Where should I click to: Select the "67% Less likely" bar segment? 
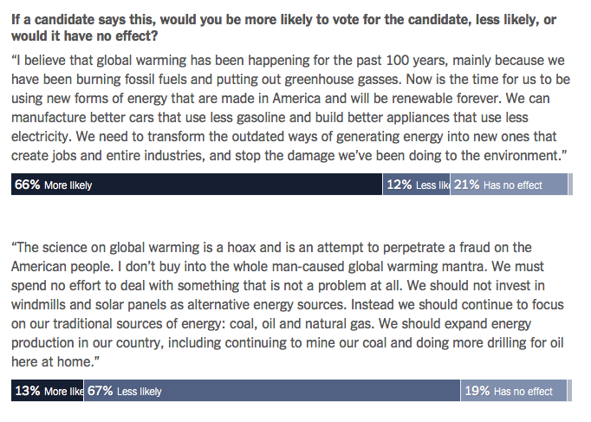click(x=271, y=391)
